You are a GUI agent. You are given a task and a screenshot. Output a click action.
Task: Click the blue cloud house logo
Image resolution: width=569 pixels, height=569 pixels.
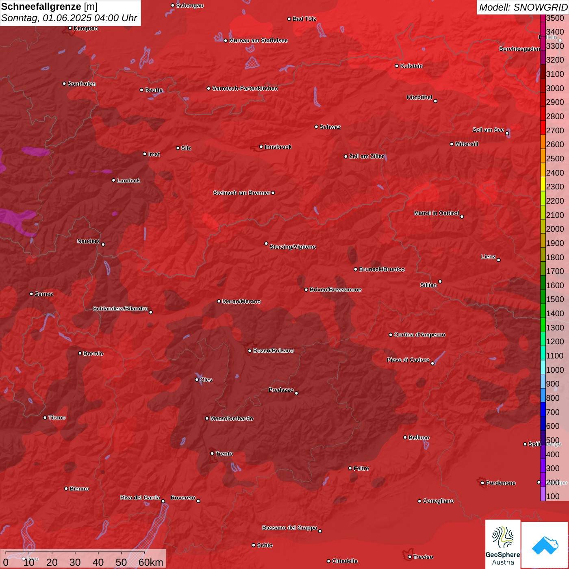click(545, 545)
